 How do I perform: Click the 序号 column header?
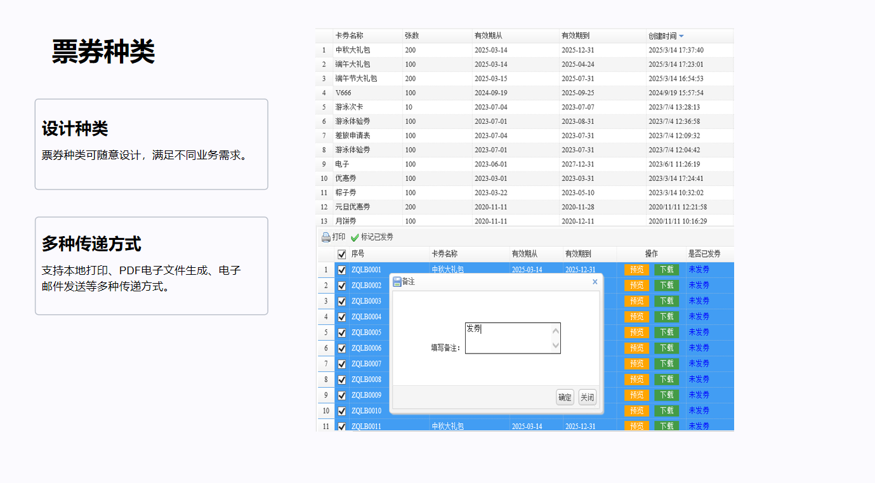point(389,254)
